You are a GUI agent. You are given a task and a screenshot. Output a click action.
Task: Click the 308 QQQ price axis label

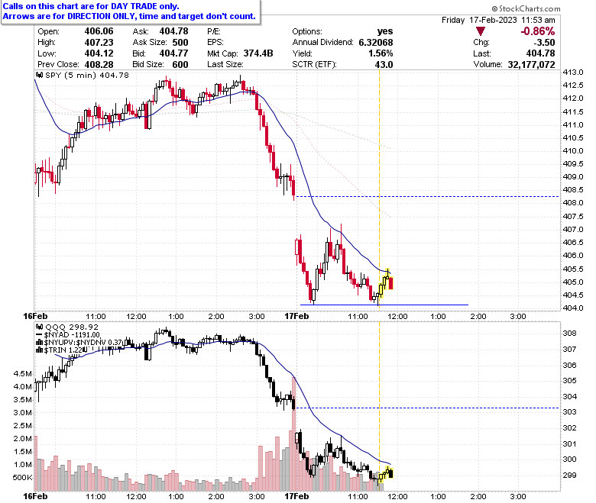[569, 333]
